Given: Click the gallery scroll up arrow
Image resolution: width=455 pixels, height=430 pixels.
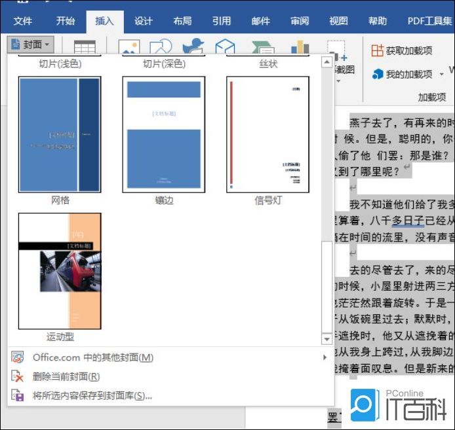Looking at the screenshot, I should pos(326,62).
